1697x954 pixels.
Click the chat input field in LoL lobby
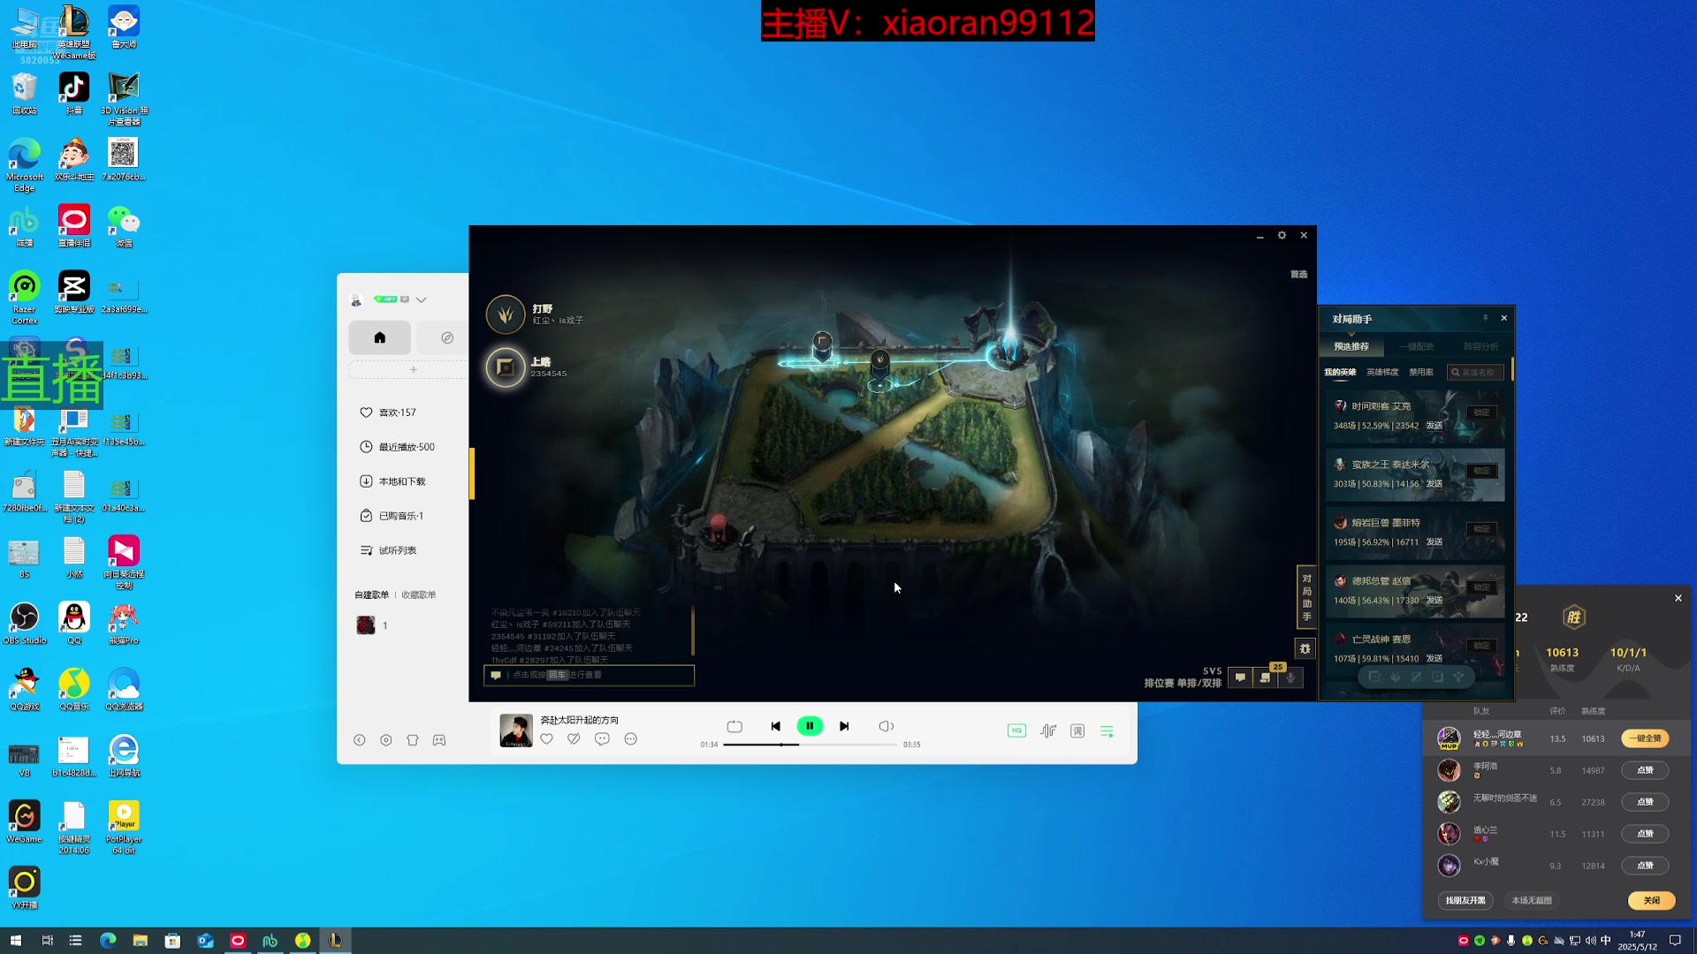tap(590, 675)
